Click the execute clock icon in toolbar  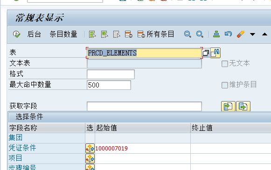[x=17, y=34]
